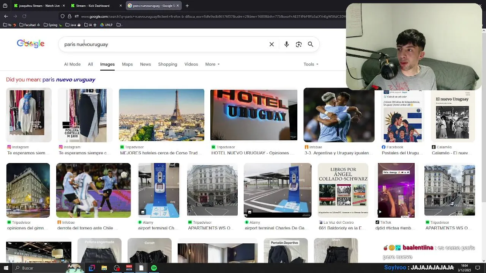
Task: Open 'djdid #tictaa #amb' TikTok caption
Action: coord(393,228)
